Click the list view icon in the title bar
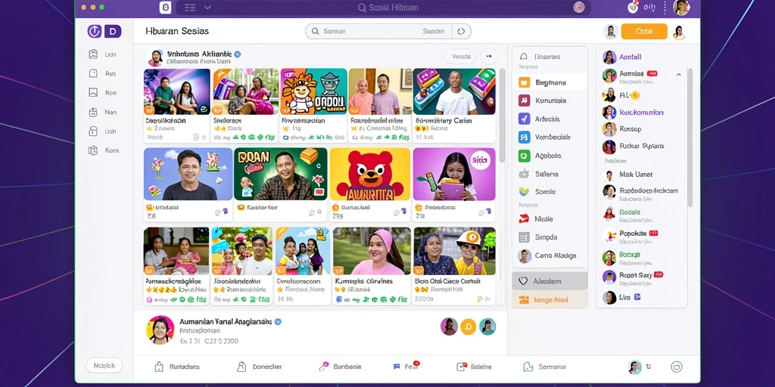775x387 pixels. (x=190, y=8)
